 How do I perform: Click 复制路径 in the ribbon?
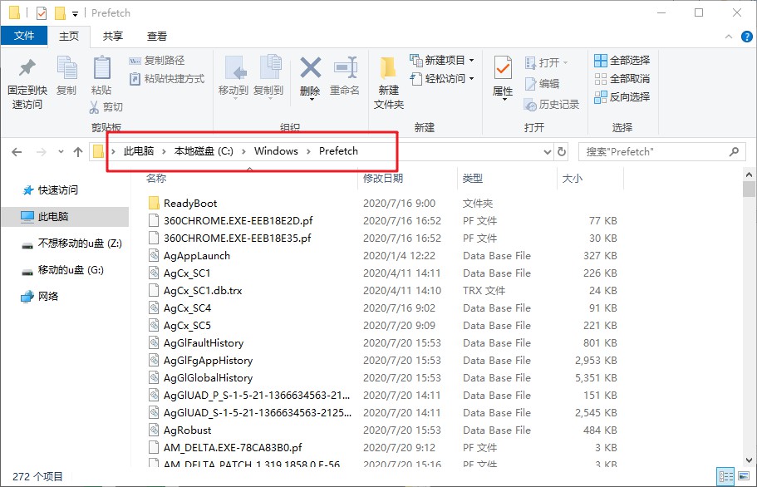[157, 61]
